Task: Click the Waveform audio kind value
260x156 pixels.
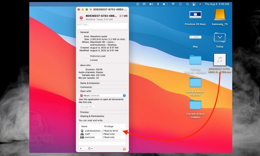Action: pyautogui.click(x=99, y=36)
